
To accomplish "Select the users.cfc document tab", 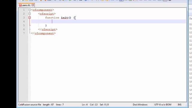I will point(26,5).
